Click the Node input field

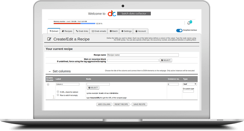click(98, 84)
